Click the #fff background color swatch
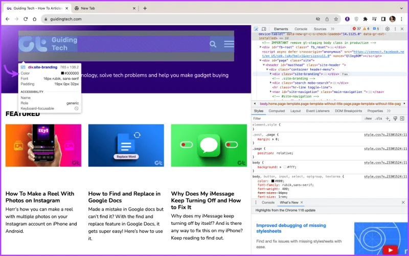Viewport: 409px width, 256px height. coord(285,167)
